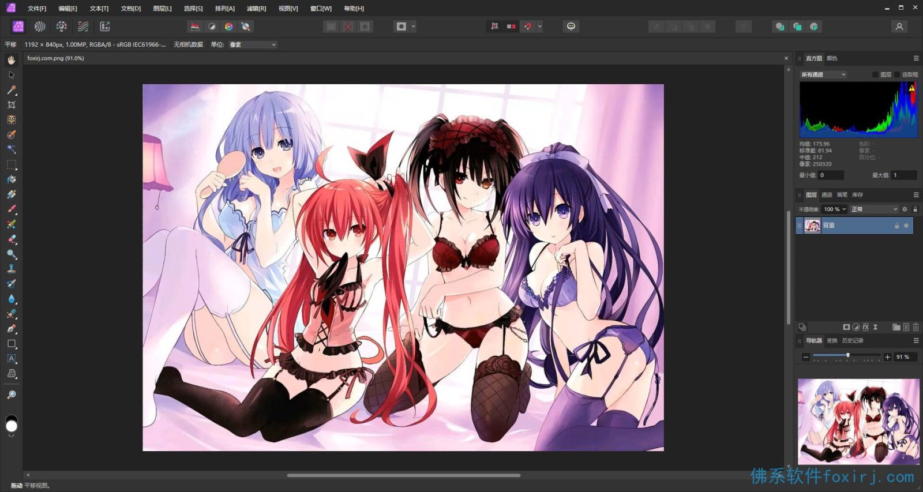Toggle the lock icon beside the blend mode
Screen dimensions: 923x492
pos(915,209)
